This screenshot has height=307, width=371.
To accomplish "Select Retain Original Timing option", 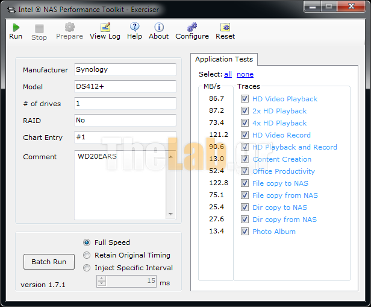I will click(87, 255).
